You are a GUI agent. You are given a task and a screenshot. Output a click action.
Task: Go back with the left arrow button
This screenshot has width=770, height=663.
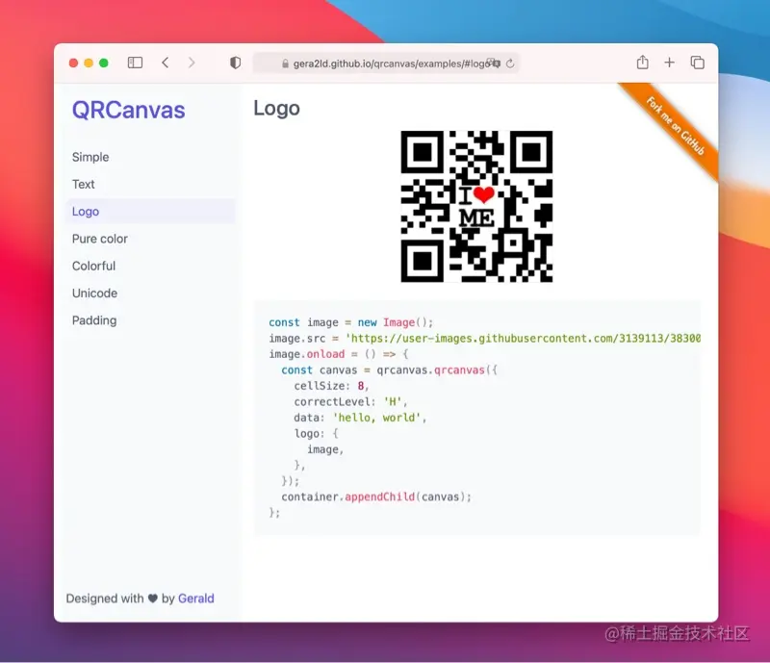tap(166, 63)
